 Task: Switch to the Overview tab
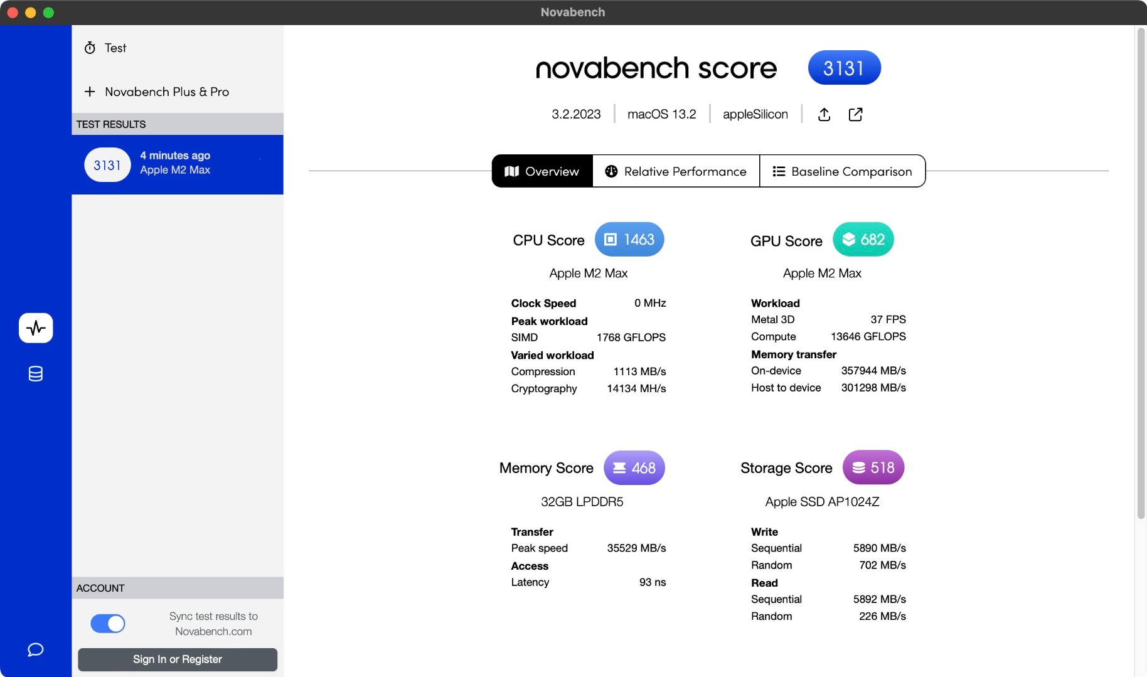[542, 171]
